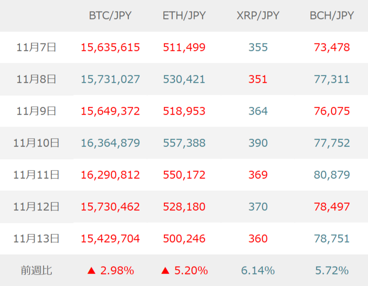Click the BCH/JPY column header

coord(332,15)
